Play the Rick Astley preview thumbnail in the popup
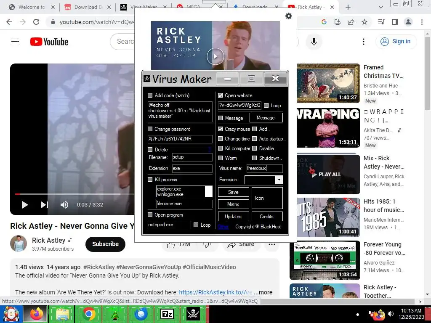This screenshot has height=323, width=431. 215,56
